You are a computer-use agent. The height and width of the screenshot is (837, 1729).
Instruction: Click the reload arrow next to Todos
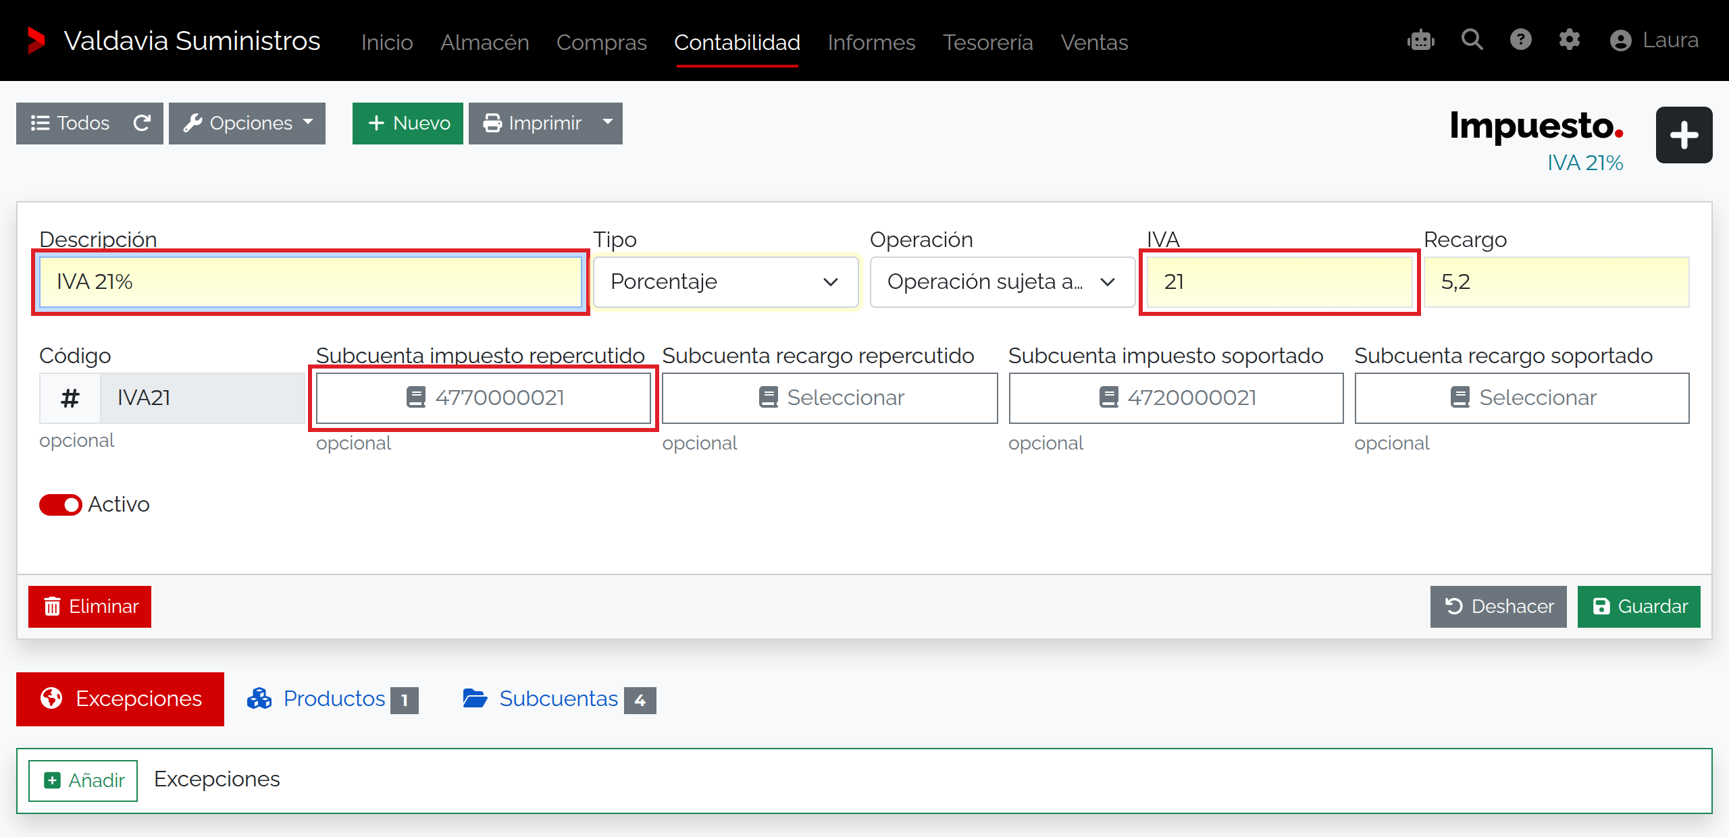tap(142, 123)
